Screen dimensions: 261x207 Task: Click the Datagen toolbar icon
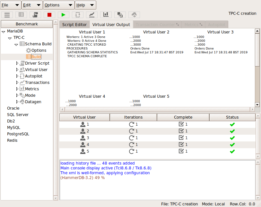click(134, 15)
